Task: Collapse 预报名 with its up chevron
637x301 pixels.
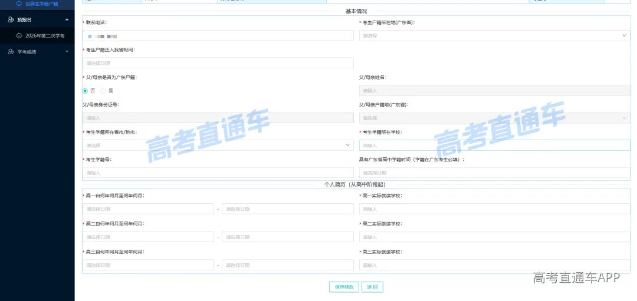Action: coord(67,19)
